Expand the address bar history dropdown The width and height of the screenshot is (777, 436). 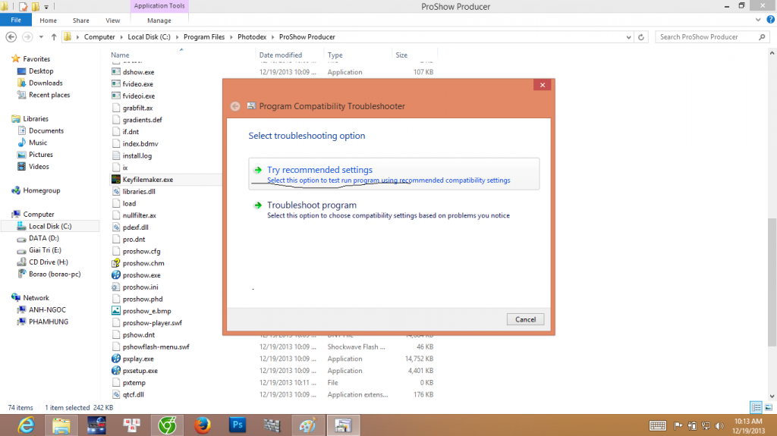(x=628, y=36)
